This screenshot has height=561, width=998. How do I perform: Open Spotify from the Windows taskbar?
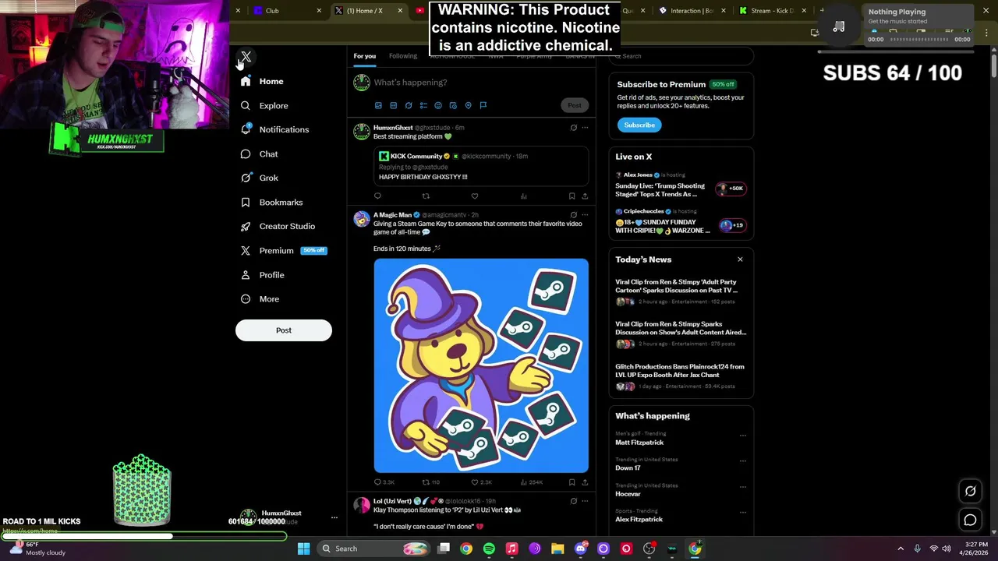point(489,549)
